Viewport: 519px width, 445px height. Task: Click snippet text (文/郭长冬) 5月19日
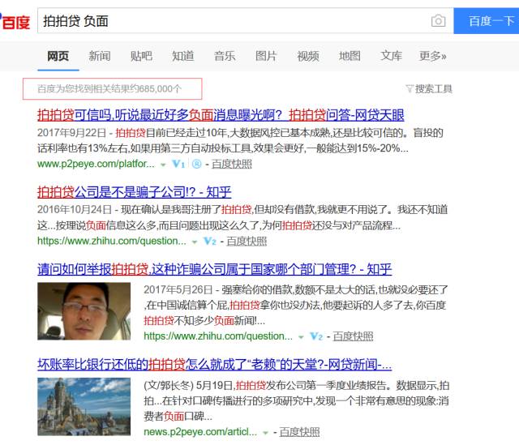click(x=189, y=386)
